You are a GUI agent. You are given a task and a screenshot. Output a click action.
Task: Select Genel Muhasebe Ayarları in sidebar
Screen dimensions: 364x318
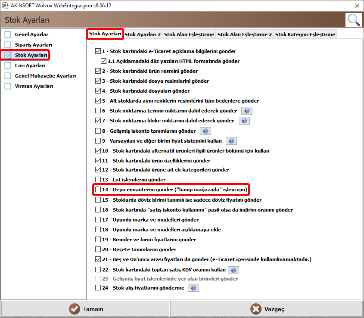pyautogui.click(x=46, y=76)
